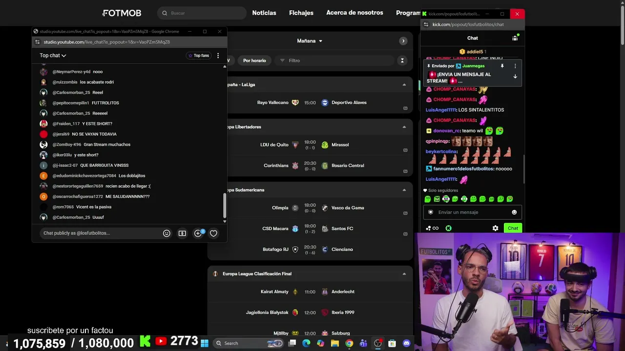Click shield icon inside Kick message box
This screenshot has width=625, height=351.
coord(431,212)
